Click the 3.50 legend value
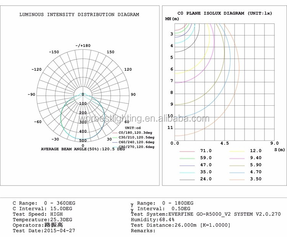The height and width of the screenshot is (237, 287). 256,179
